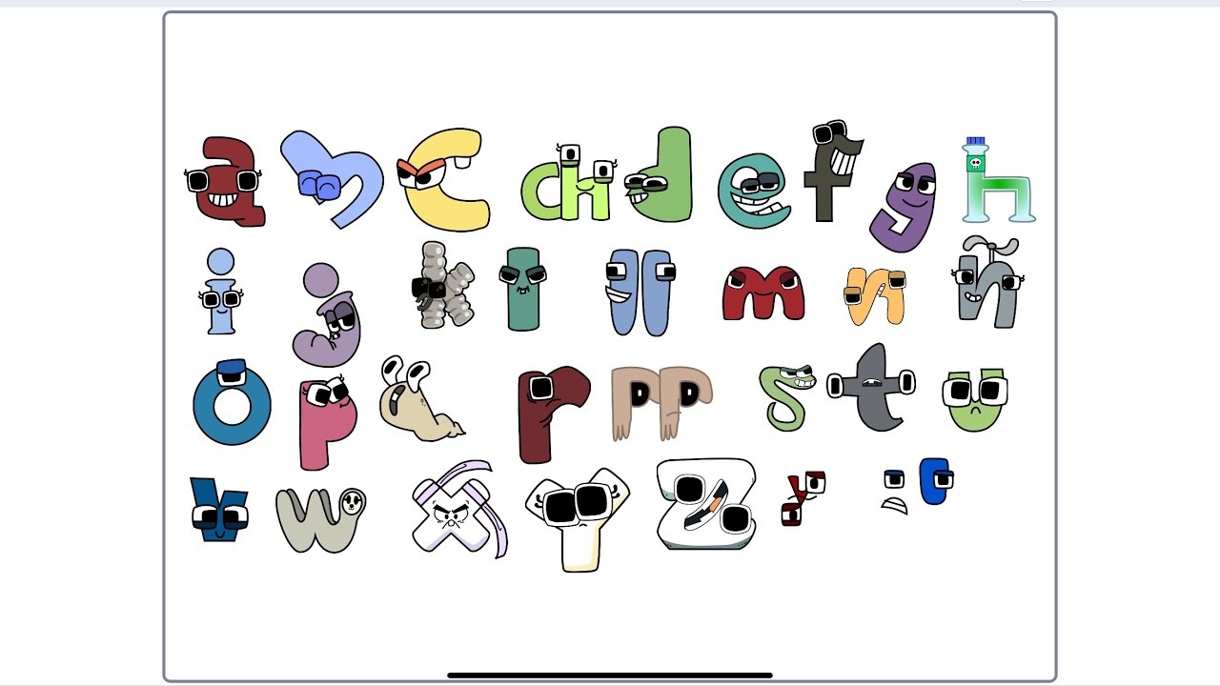
Task: Select the pink letter p character
Action: (328, 422)
